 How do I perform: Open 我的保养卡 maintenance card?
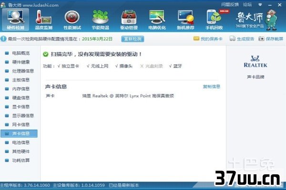[212, 39]
